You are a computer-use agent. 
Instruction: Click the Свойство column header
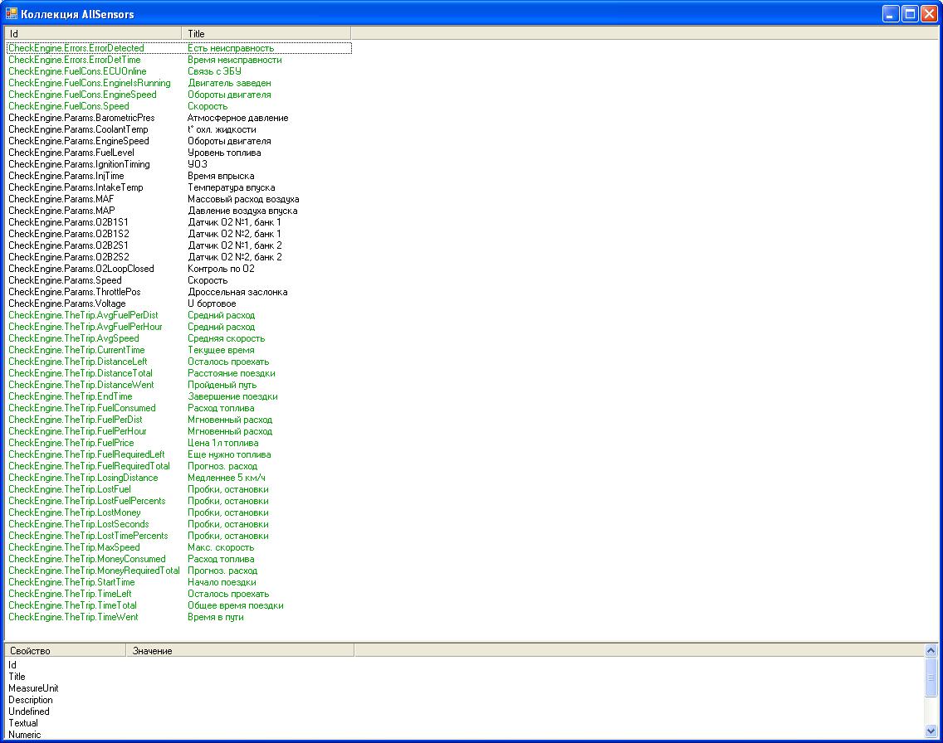coord(65,651)
